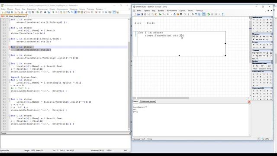Screen dimensions: 277x156
Task: Click 'a := 1' definition on SMath worksheet
Action: pos(138,23)
